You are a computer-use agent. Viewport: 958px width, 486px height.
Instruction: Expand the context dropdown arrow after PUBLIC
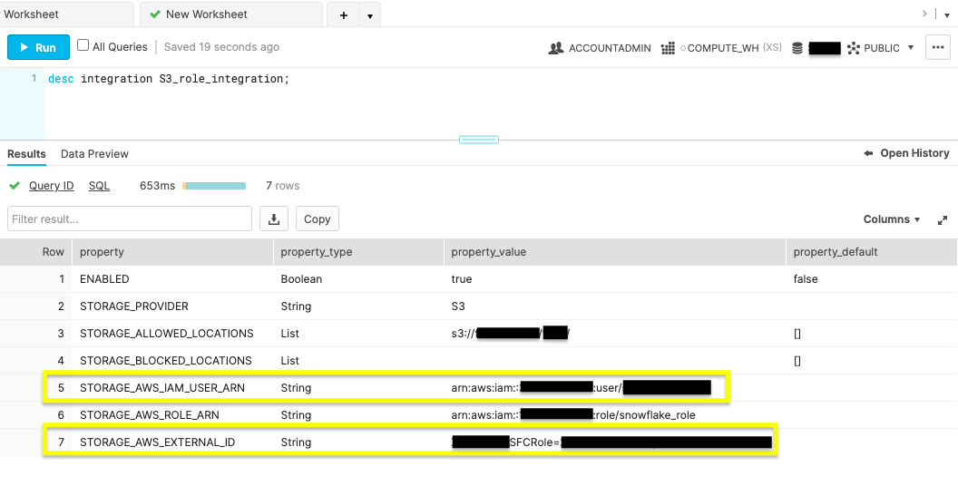coord(911,48)
